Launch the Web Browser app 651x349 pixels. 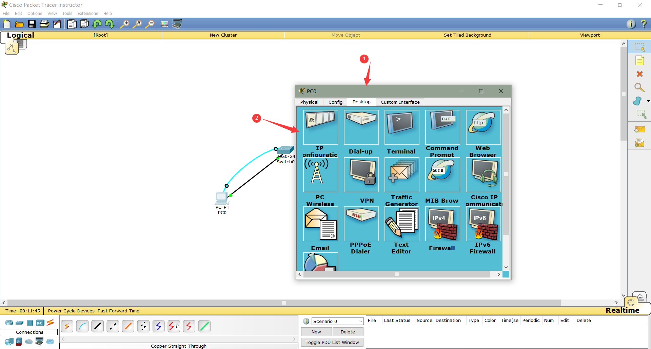coord(483,127)
